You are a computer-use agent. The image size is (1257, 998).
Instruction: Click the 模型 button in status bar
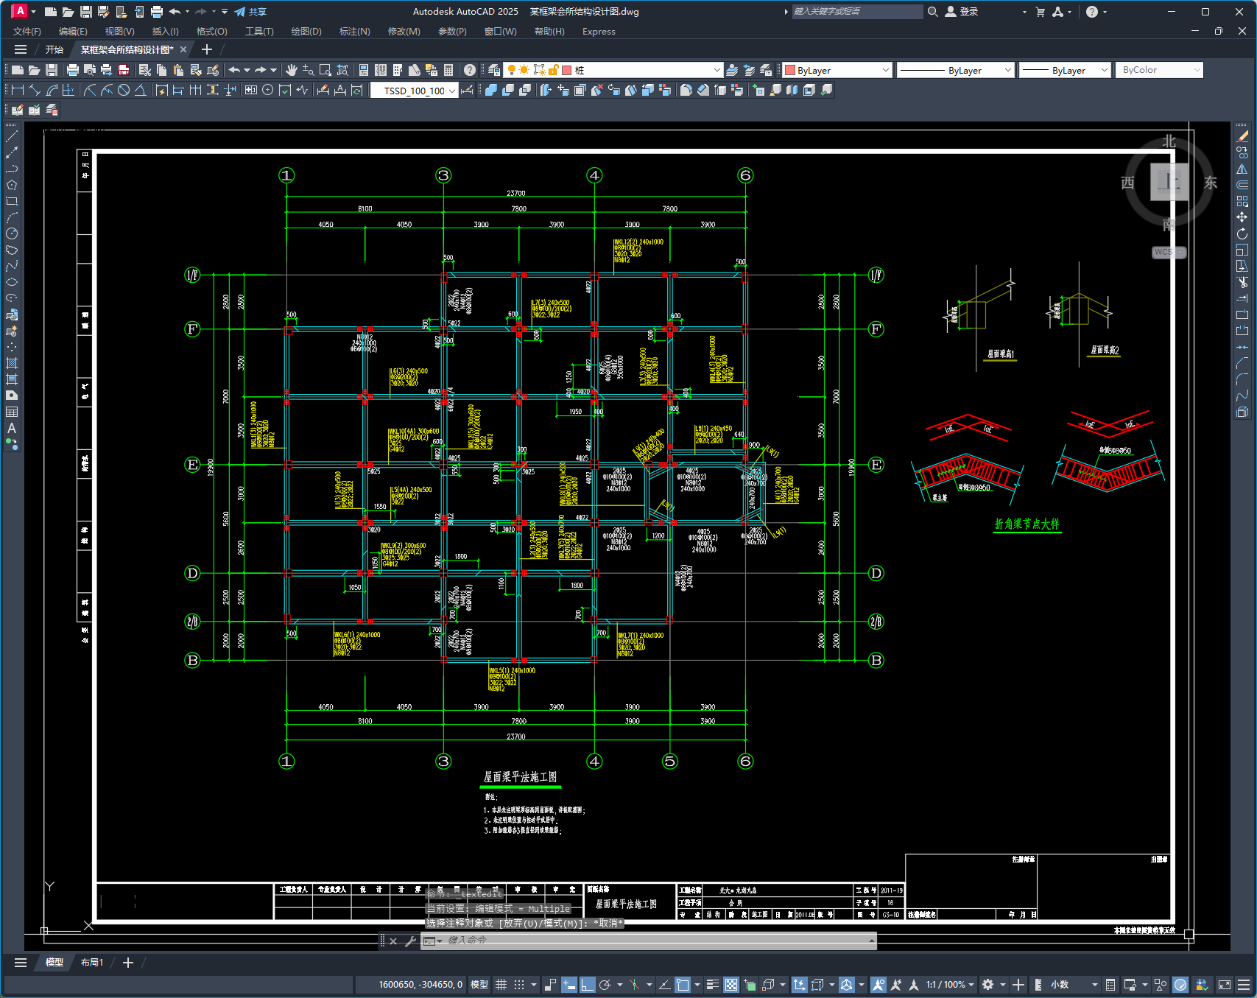tap(479, 985)
